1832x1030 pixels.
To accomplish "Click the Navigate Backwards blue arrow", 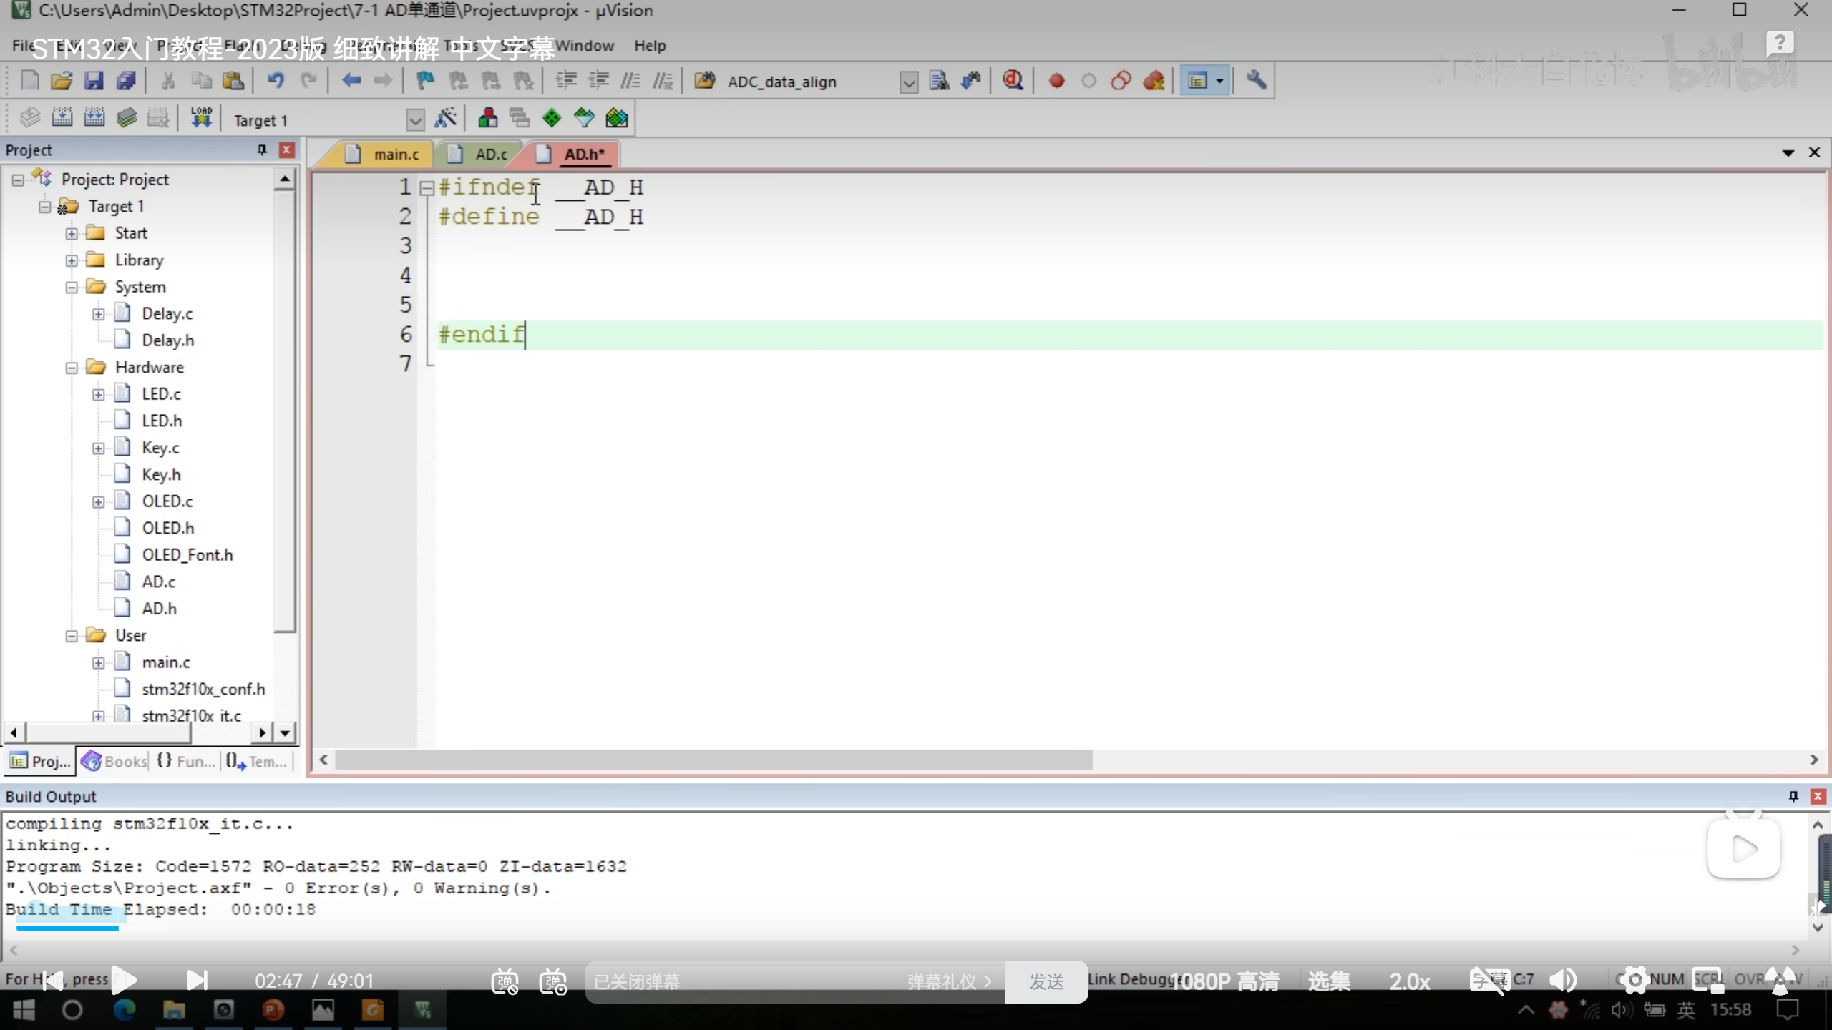I will [351, 81].
